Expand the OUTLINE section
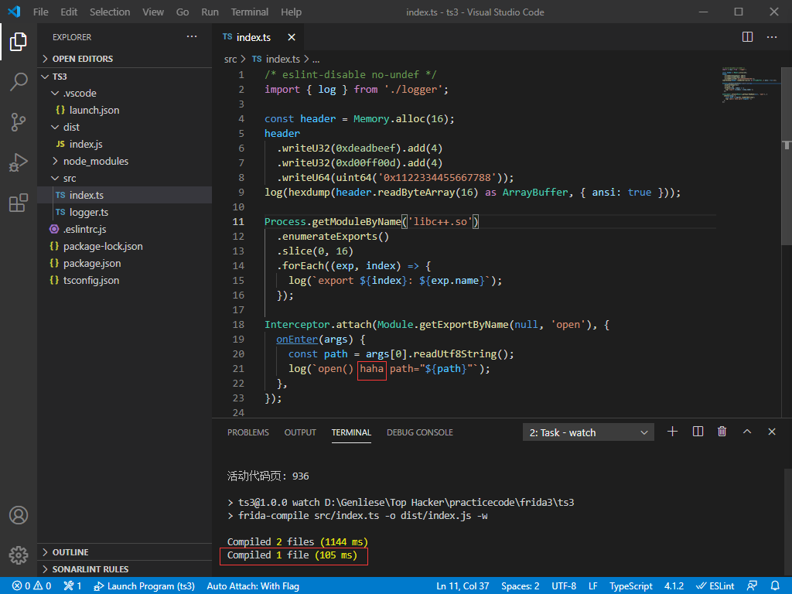792x594 pixels. click(70, 552)
